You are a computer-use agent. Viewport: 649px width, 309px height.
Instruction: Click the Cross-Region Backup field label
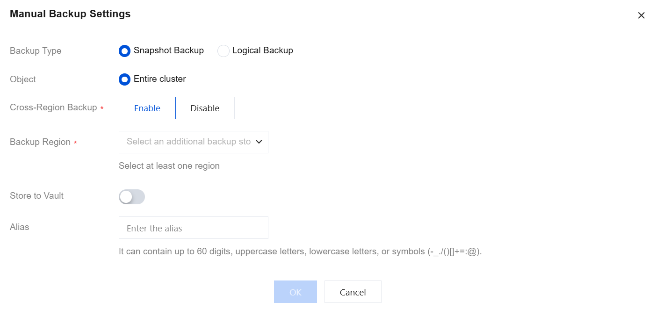coord(53,108)
